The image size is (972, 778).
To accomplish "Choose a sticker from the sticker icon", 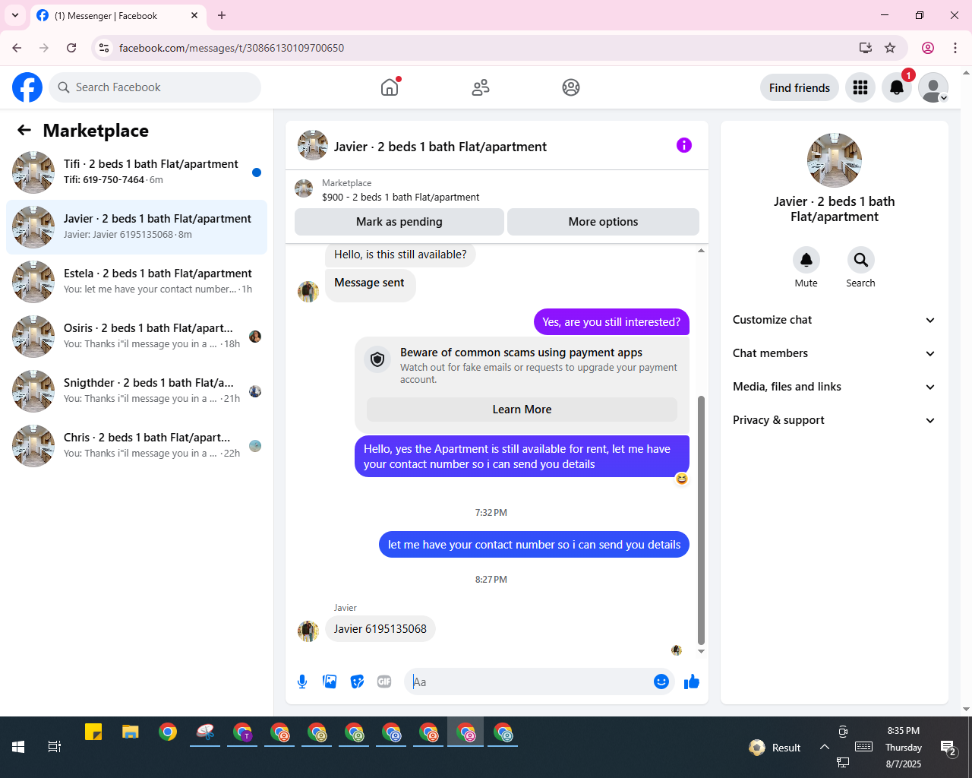I will coord(357,682).
